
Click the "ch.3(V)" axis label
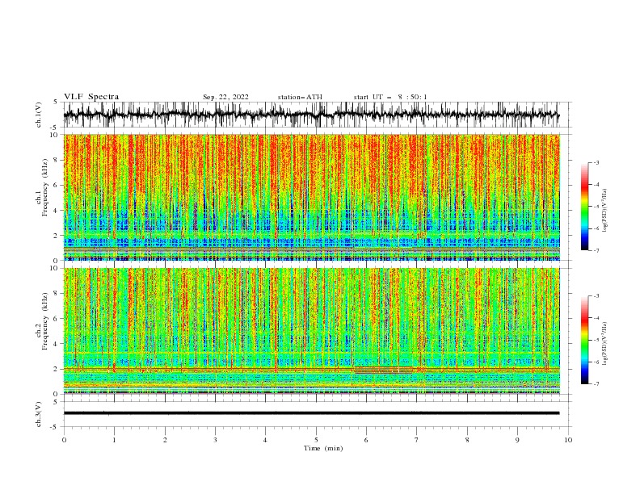pyautogui.click(x=39, y=414)
